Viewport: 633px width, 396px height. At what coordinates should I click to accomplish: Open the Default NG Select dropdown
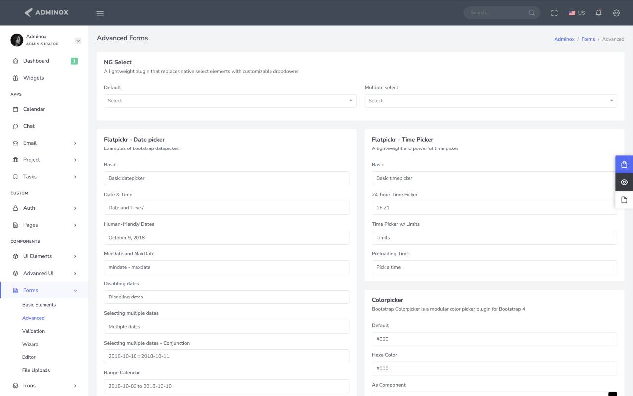(x=230, y=101)
